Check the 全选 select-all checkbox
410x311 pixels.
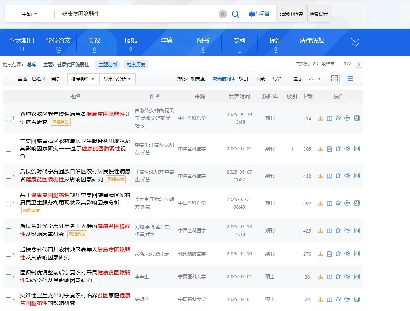14,79
